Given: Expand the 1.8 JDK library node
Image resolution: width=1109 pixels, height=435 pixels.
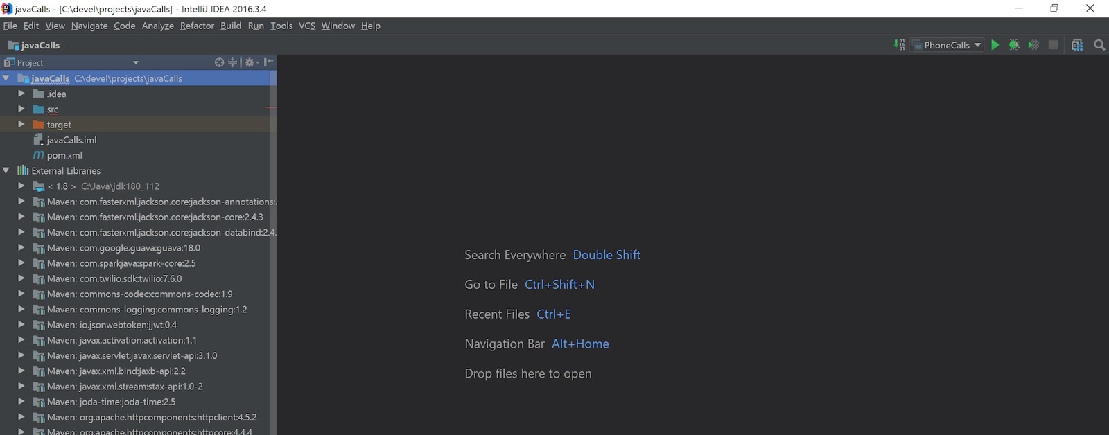Looking at the screenshot, I should (x=21, y=186).
